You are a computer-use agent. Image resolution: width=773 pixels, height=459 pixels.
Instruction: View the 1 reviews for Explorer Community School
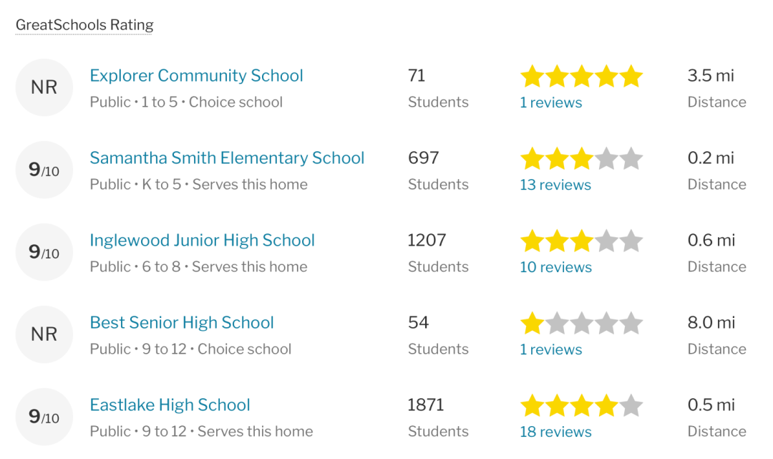(550, 102)
